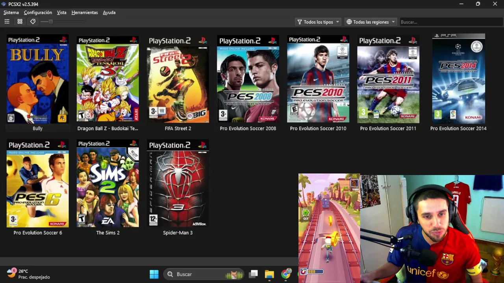Click the "Pro Evolution Soccer 2011" title
Image resolution: width=504 pixels, height=283 pixels.
tap(388, 129)
